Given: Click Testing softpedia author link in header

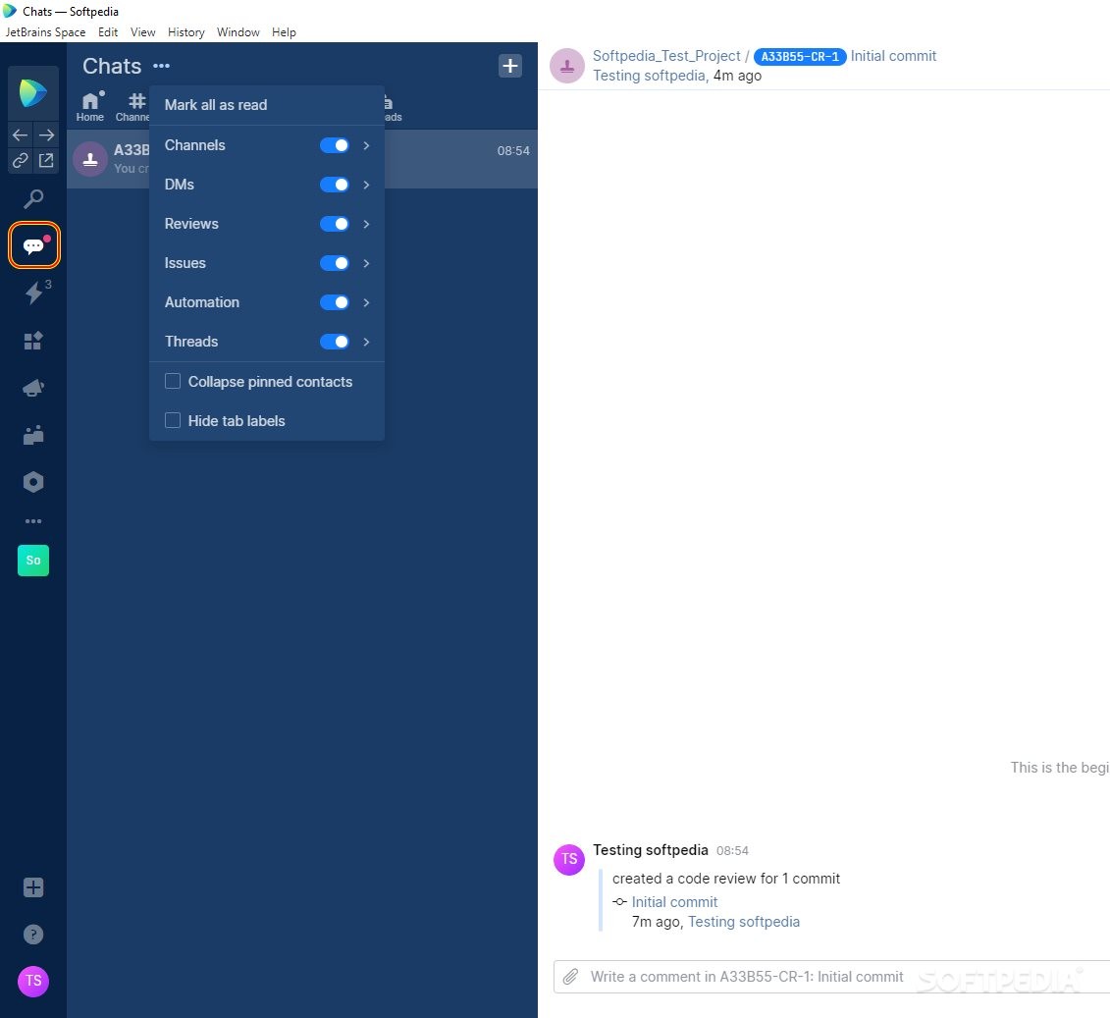Looking at the screenshot, I should pos(649,76).
